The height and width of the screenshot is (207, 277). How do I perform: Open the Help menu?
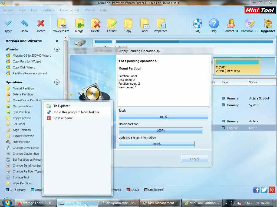tap(103, 10)
